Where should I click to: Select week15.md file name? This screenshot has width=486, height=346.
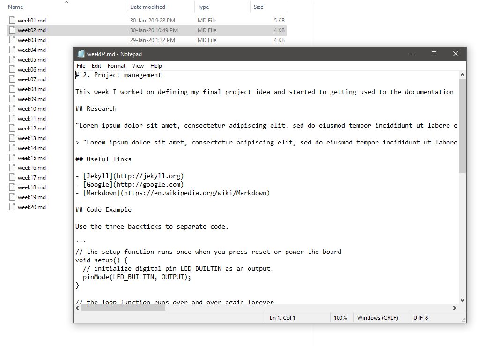[x=32, y=158]
